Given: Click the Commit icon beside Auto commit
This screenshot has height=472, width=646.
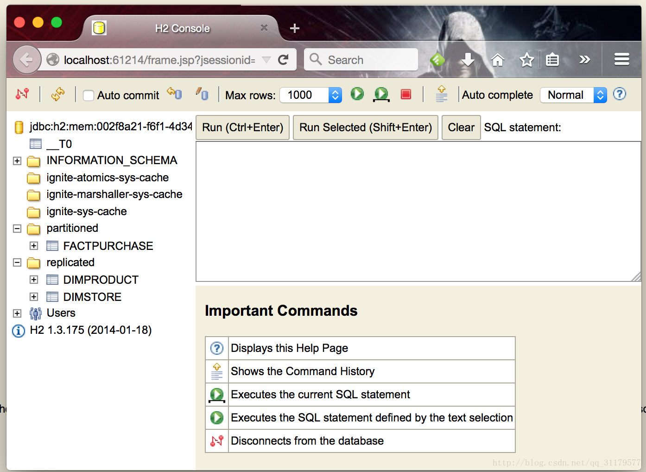Looking at the screenshot, I should tap(175, 94).
